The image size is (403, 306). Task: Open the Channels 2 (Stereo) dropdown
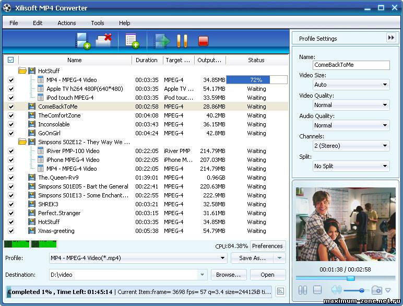(x=351, y=146)
